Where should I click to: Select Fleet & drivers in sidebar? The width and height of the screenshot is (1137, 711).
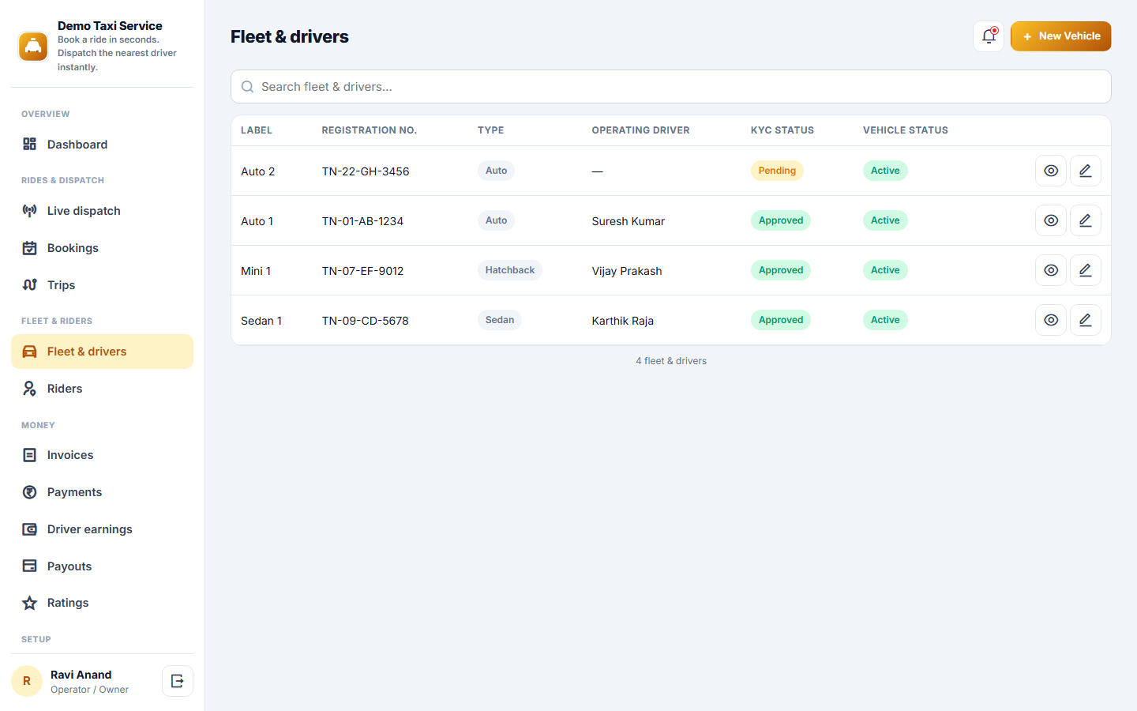pos(102,352)
